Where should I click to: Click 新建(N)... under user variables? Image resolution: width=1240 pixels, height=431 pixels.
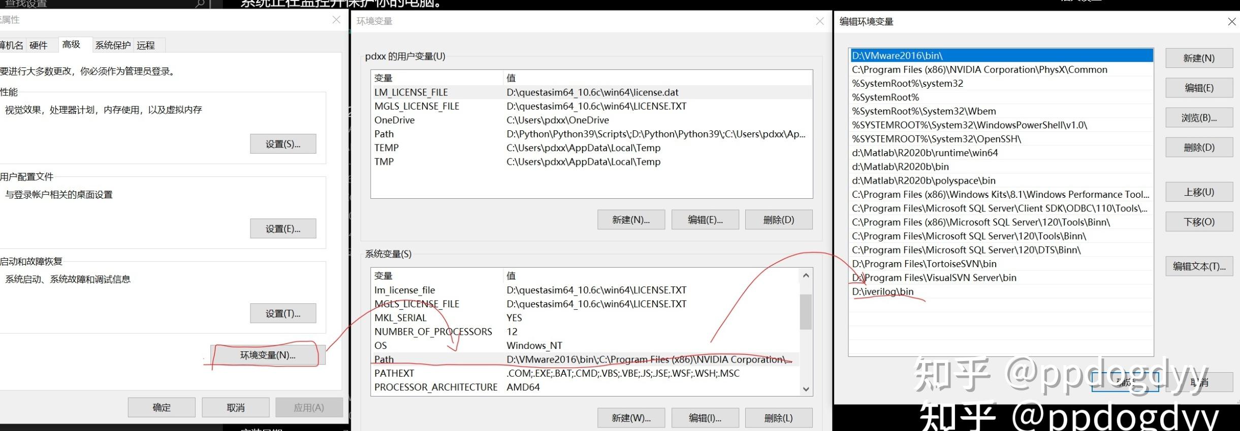pyautogui.click(x=631, y=220)
